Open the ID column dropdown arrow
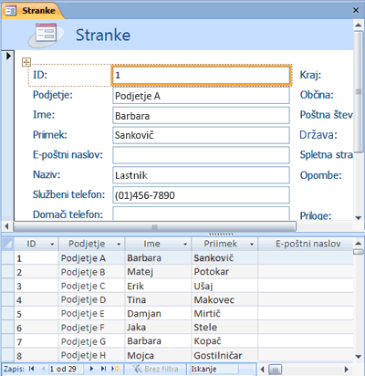The height and width of the screenshot is (376, 365). [52, 244]
